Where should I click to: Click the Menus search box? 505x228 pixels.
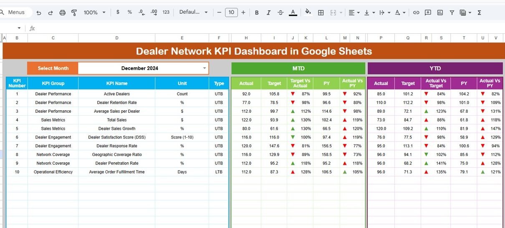(x=16, y=12)
